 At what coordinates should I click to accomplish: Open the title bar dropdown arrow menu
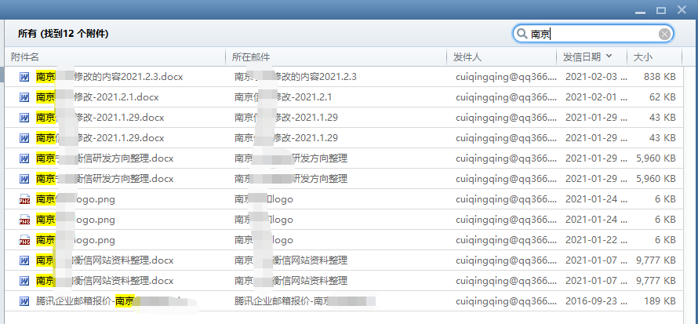pyautogui.click(x=623, y=9)
